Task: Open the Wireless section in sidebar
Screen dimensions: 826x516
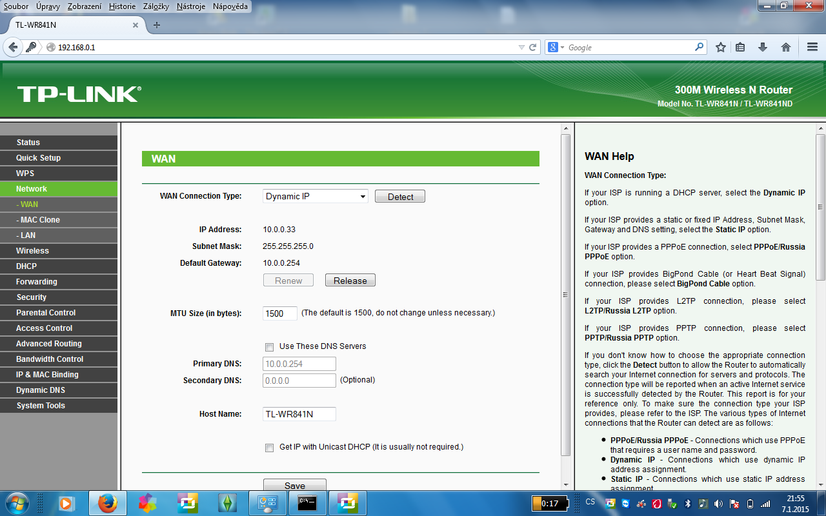Action: [x=59, y=251]
